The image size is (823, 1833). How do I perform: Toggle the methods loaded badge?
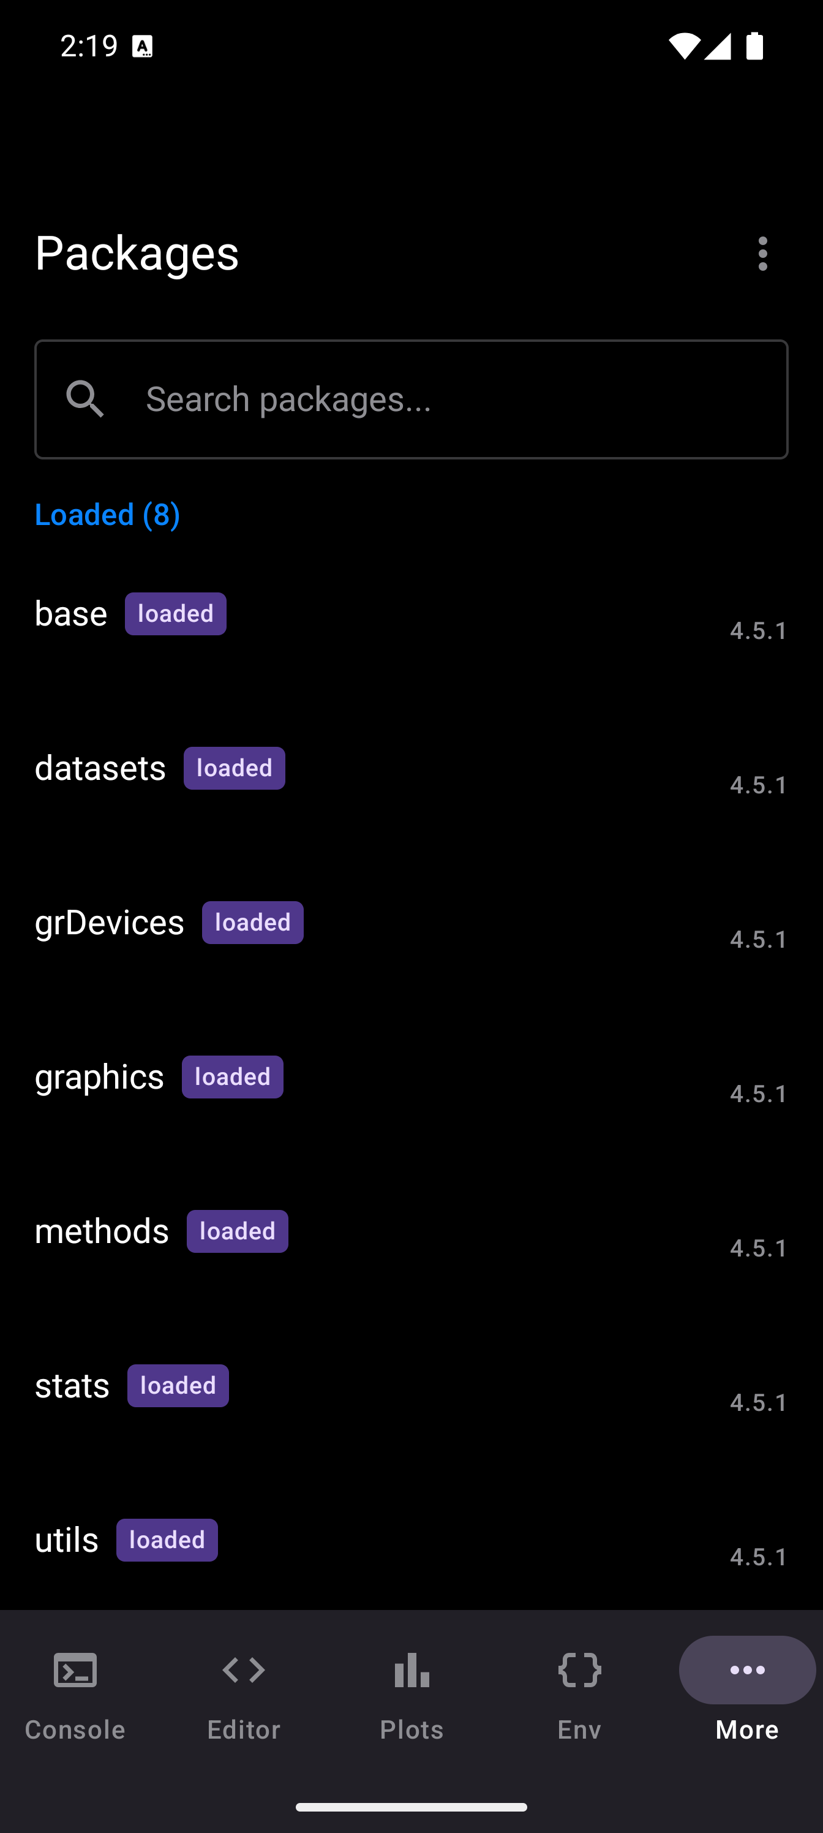(238, 1232)
